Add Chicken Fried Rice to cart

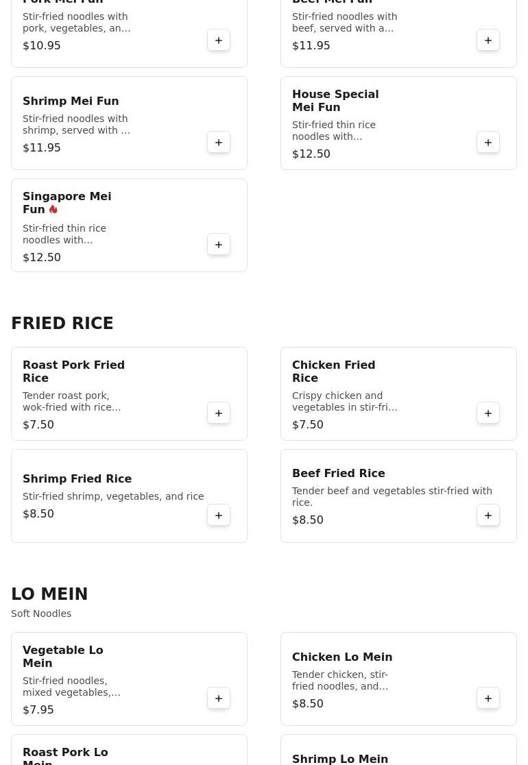(488, 413)
